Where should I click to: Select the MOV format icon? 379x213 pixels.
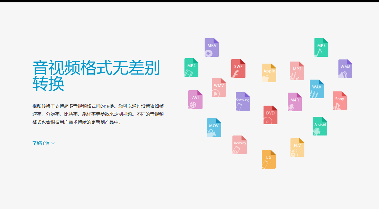(214, 128)
